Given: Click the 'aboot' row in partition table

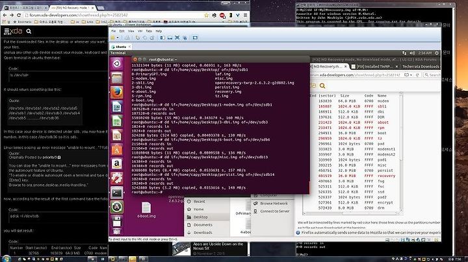Looking at the screenshot, I should tap(352, 122).
